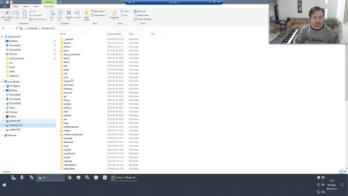Switch to the Drive Tools tab
The image size is (348, 196).
[49, 7]
